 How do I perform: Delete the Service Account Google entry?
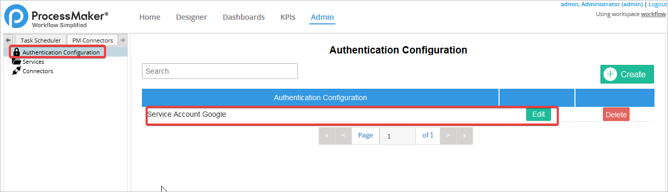tap(616, 114)
